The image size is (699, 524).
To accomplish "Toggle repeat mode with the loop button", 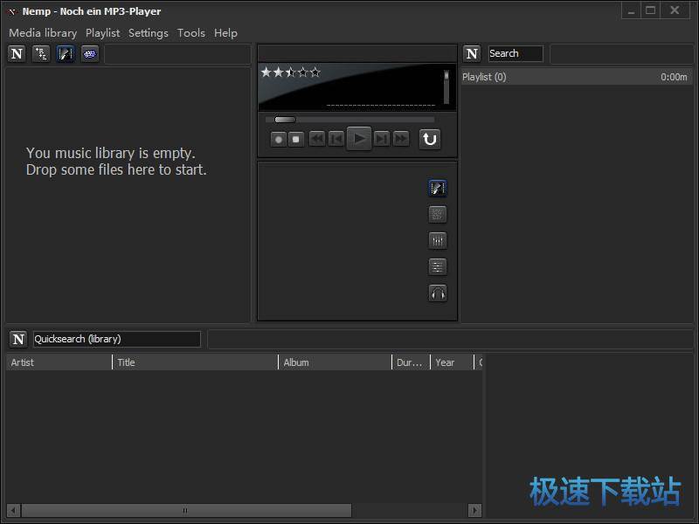I will tap(429, 138).
